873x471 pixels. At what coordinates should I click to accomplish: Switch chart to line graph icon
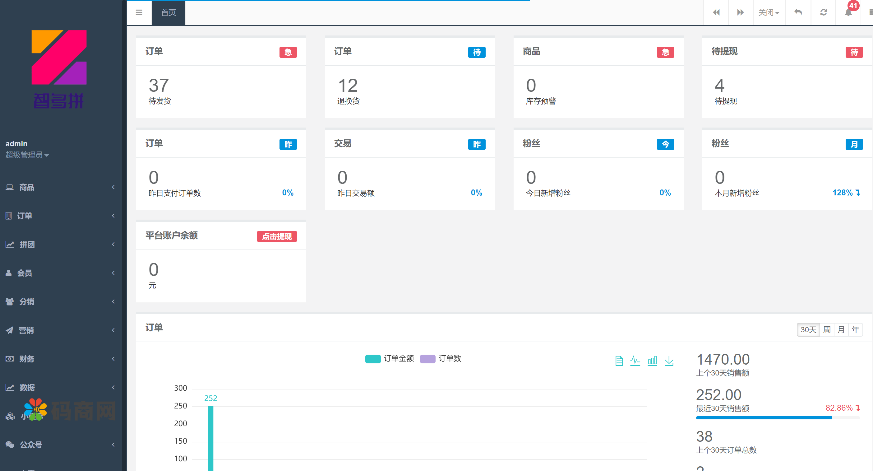(635, 361)
